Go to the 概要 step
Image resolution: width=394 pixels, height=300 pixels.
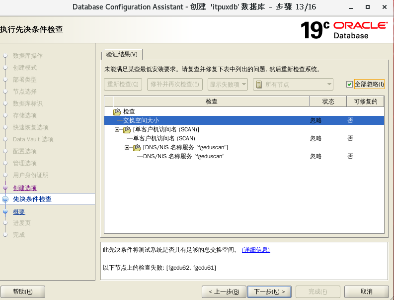coord(19,212)
